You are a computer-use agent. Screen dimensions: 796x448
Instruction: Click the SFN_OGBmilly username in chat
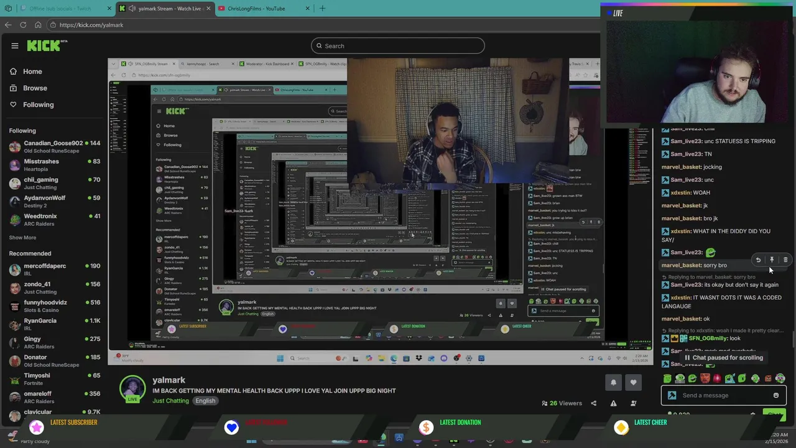pos(708,338)
